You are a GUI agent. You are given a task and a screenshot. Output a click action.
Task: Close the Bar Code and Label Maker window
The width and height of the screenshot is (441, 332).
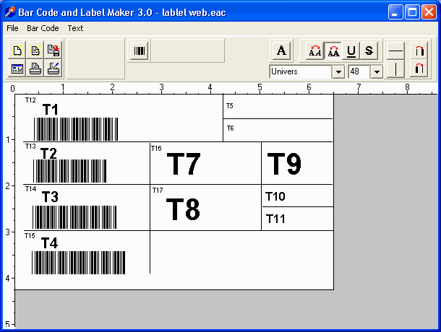click(x=429, y=12)
